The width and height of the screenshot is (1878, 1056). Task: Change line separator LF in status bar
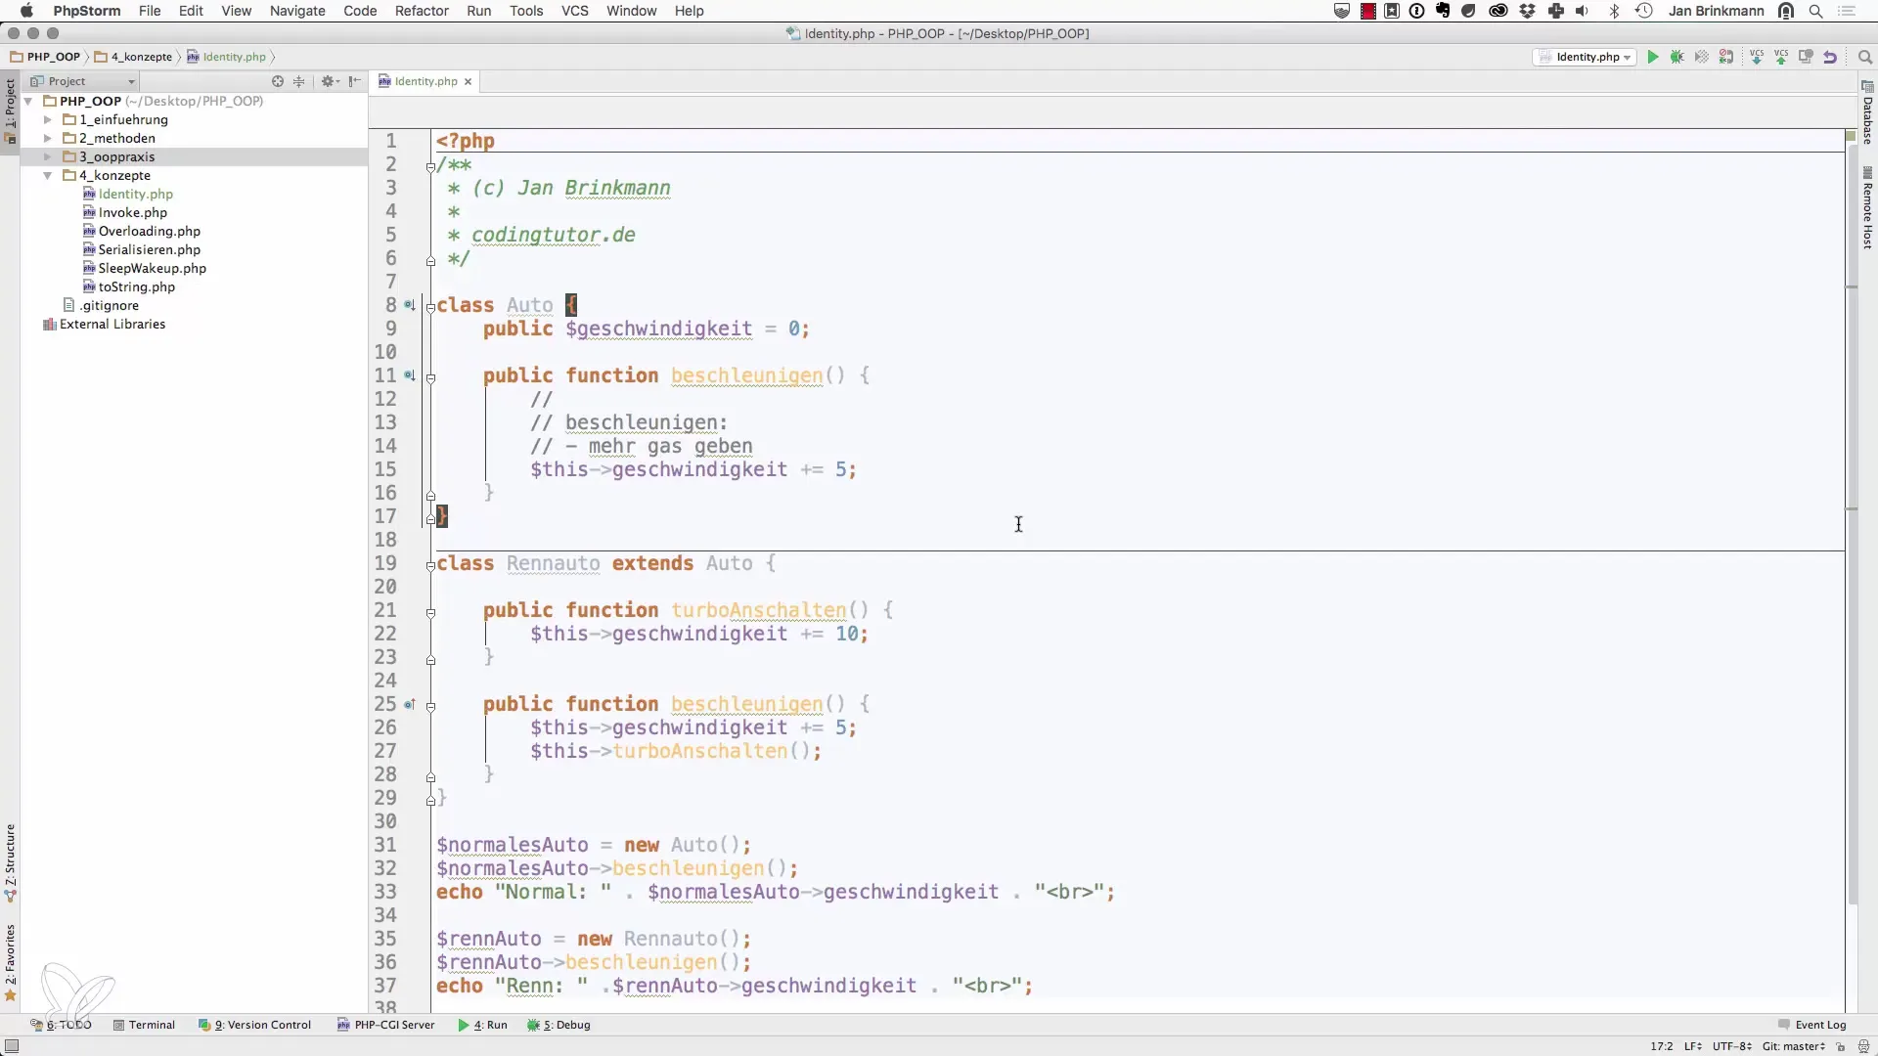pos(1693,1046)
